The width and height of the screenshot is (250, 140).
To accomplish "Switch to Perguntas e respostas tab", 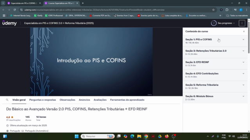I will click(43, 100).
